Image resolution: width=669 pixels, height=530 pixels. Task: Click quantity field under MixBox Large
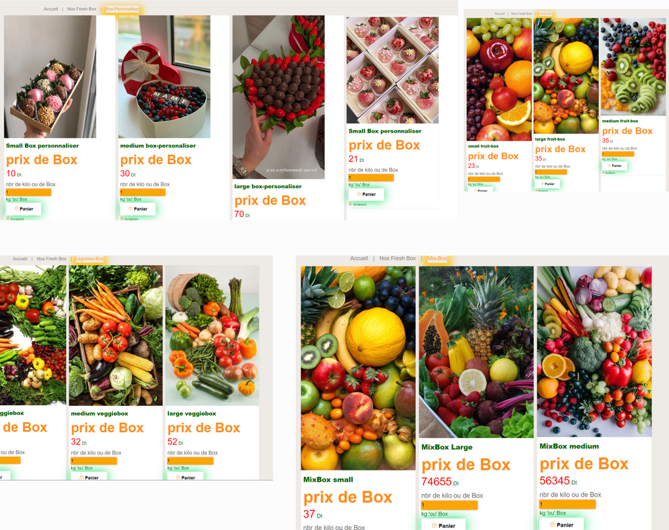tap(449, 505)
